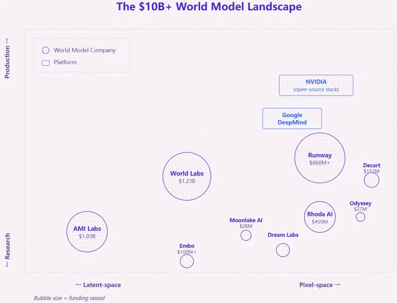Viewport: 397px width, 303px height.
Task: Select the Embo circle marker
Action: pos(187,261)
